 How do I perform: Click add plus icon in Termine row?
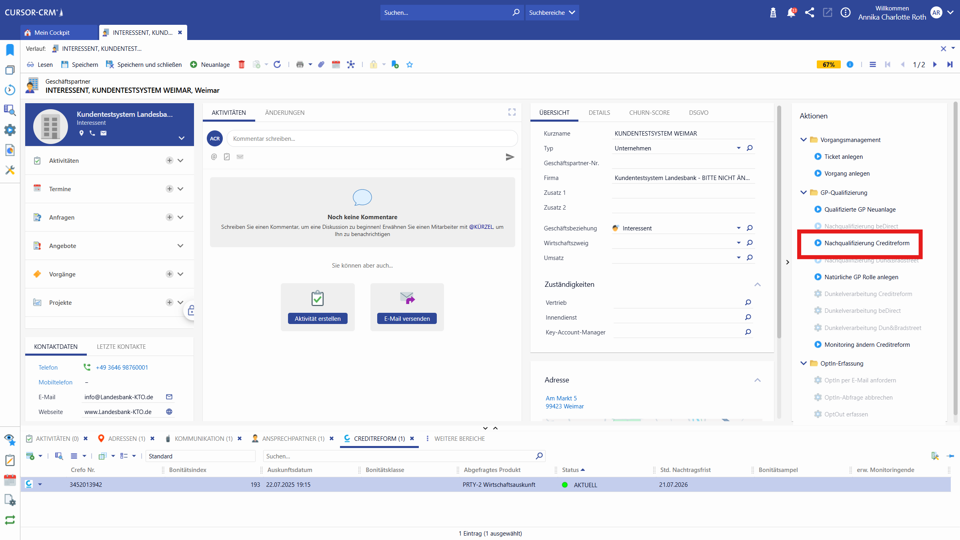click(x=170, y=189)
